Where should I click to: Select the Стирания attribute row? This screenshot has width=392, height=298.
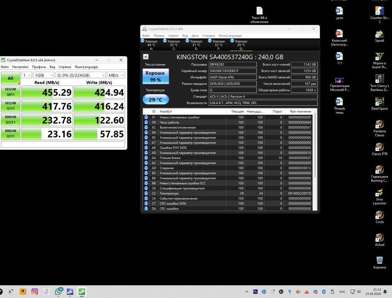[228, 168]
